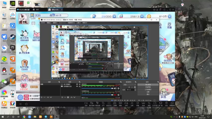
Task: Open source properties gear in Sources panel
Action: (68, 97)
